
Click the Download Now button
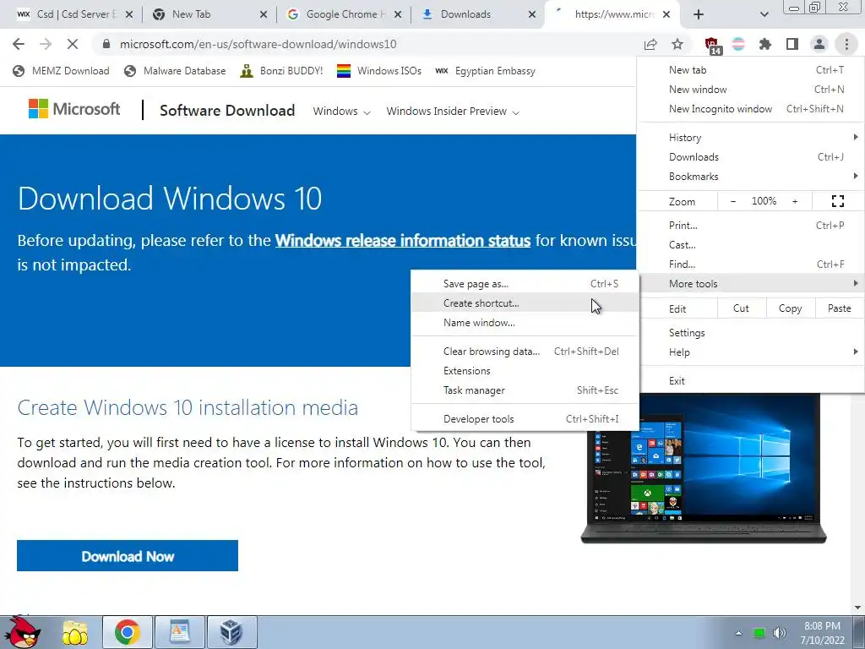[x=128, y=556]
